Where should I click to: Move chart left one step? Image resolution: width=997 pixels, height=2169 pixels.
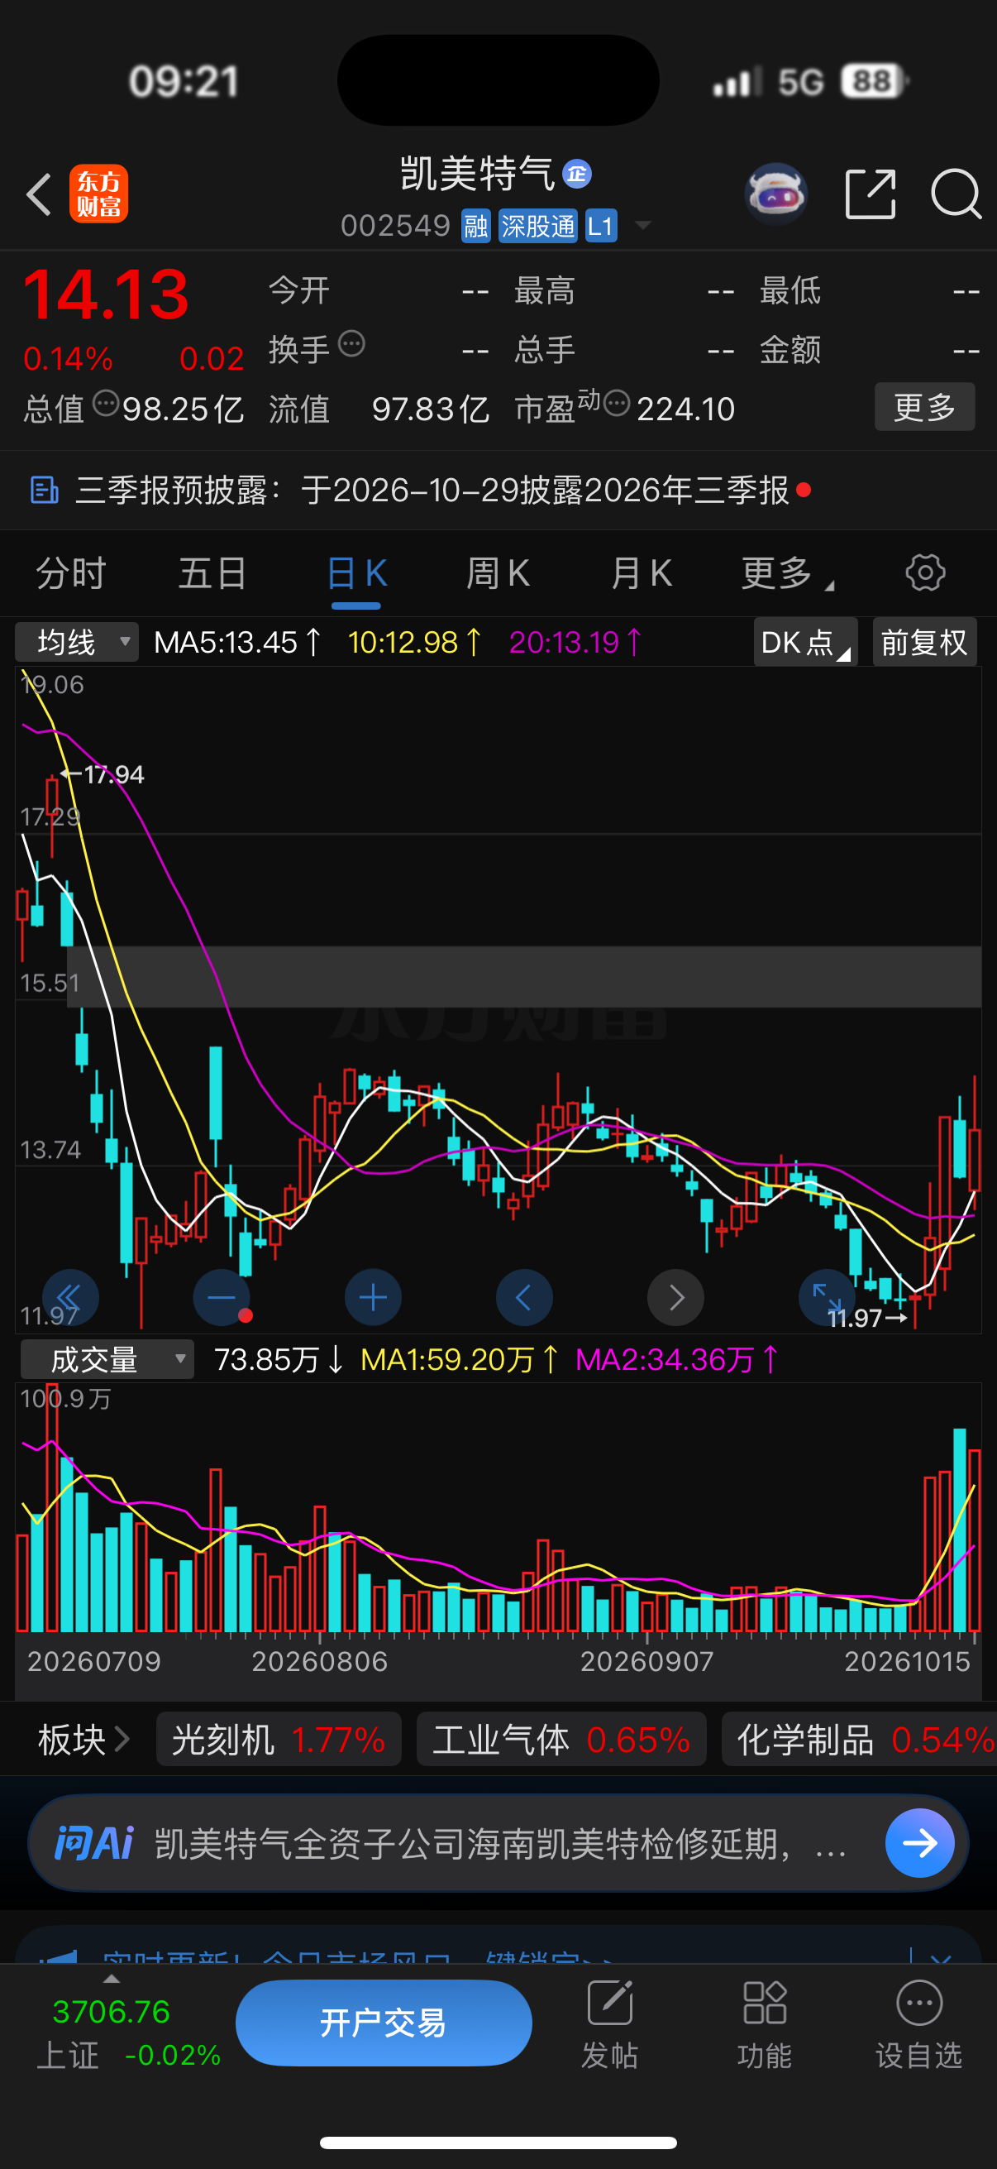(524, 1297)
